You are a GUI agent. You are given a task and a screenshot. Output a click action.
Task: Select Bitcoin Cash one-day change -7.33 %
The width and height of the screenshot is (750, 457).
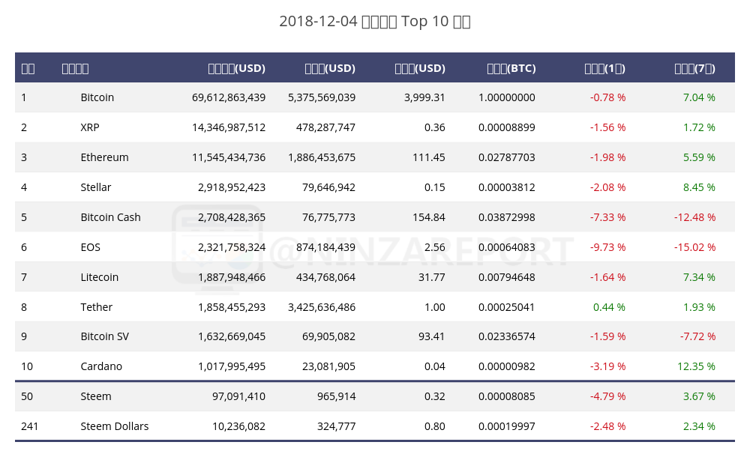tap(608, 217)
